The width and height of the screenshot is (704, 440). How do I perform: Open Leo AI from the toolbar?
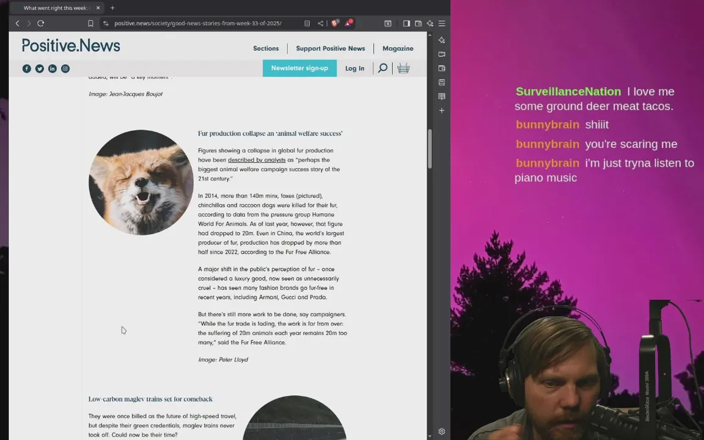(x=430, y=23)
